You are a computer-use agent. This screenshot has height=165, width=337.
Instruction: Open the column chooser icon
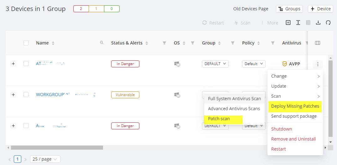pos(318,43)
